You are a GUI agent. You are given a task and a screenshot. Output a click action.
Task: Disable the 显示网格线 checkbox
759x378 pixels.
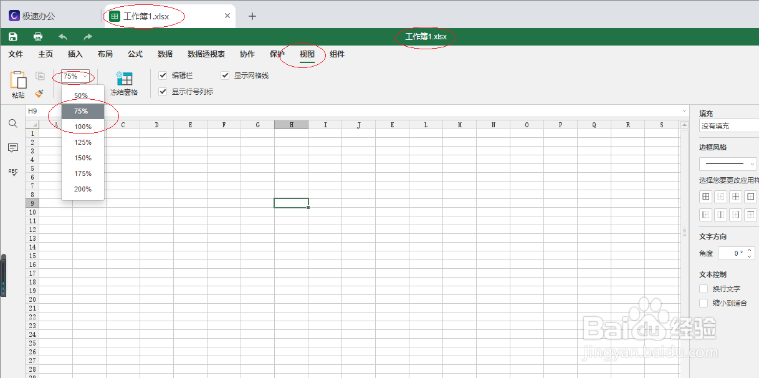[224, 75]
